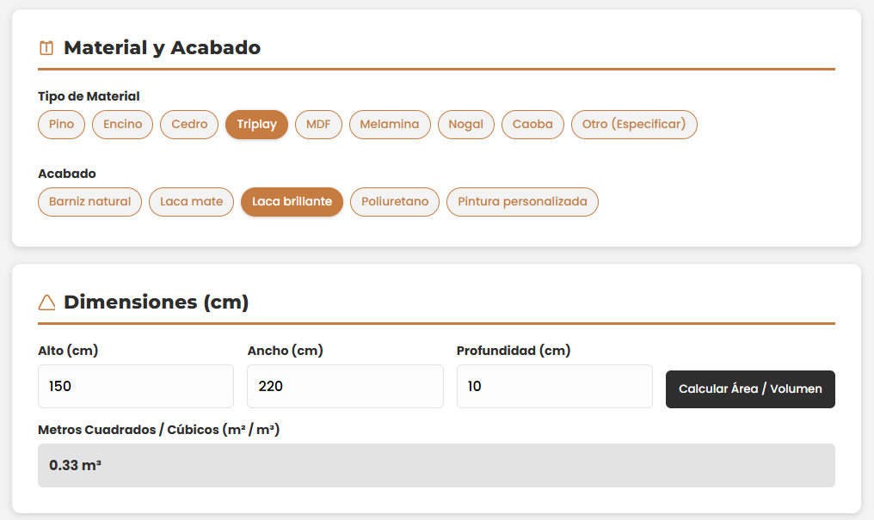Focus the Ancho (cm) input field
This screenshot has height=520, width=874.
pyautogui.click(x=345, y=387)
